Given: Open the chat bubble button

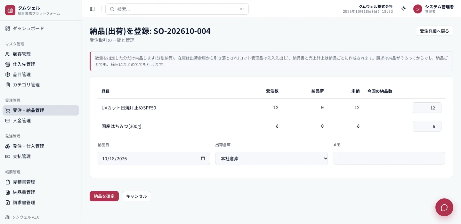Looking at the screenshot, I should click(444, 207).
